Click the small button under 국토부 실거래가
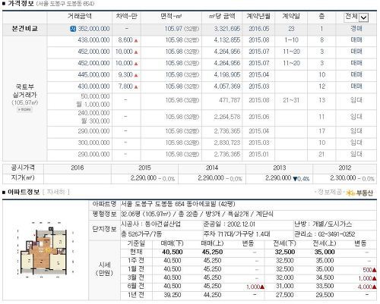This screenshot has height=304, width=380. click(24, 110)
